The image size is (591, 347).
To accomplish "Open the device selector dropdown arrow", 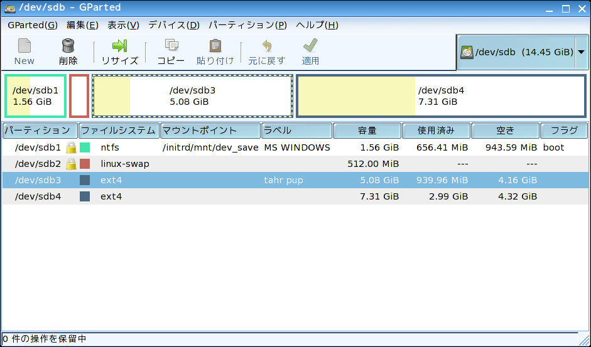I will click(x=581, y=52).
